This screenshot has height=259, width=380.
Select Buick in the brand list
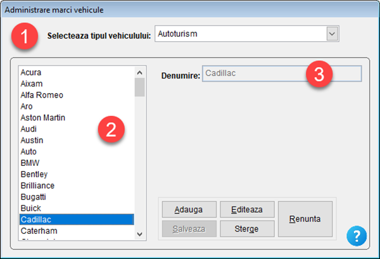tap(77, 208)
